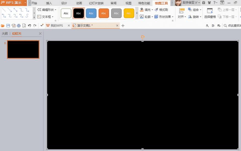Expand the shape gallery more arrow
241x151 pixels.
pyautogui.click(x=34, y=18)
